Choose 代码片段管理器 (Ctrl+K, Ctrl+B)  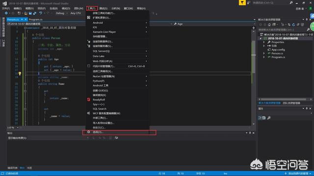coord(118,66)
